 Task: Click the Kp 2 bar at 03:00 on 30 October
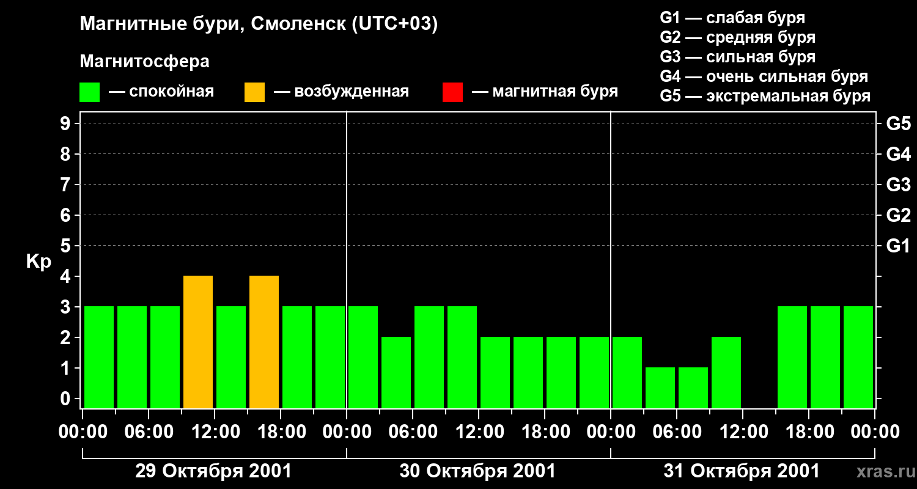click(x=396, y=372)
